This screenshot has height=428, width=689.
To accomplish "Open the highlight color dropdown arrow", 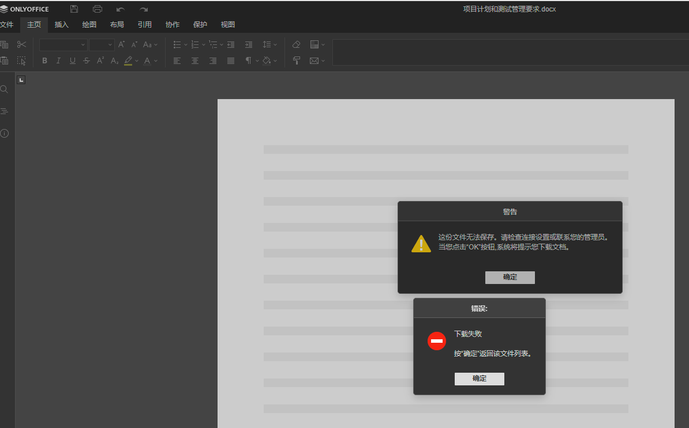I will tap(137, 61).
